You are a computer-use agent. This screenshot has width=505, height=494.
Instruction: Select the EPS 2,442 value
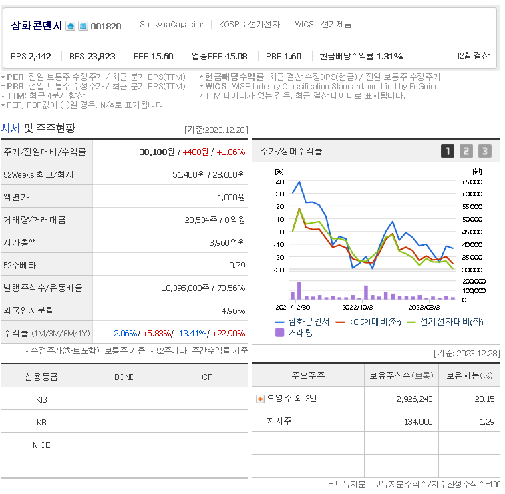click(x=31, y=56)
